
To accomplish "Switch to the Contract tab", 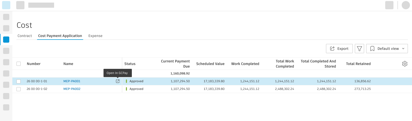I will pyautogui.click(x=25, y=36).
